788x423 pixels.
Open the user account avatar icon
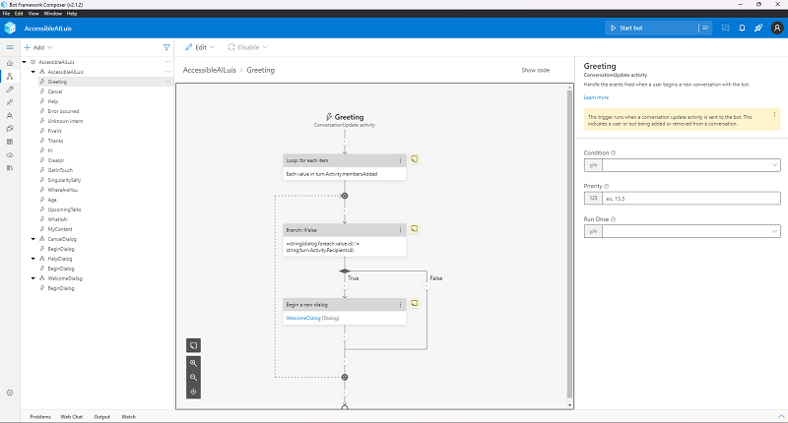(777, 29)
